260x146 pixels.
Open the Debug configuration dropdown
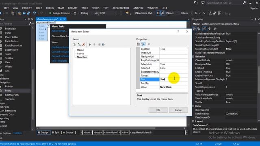point(87,13)
